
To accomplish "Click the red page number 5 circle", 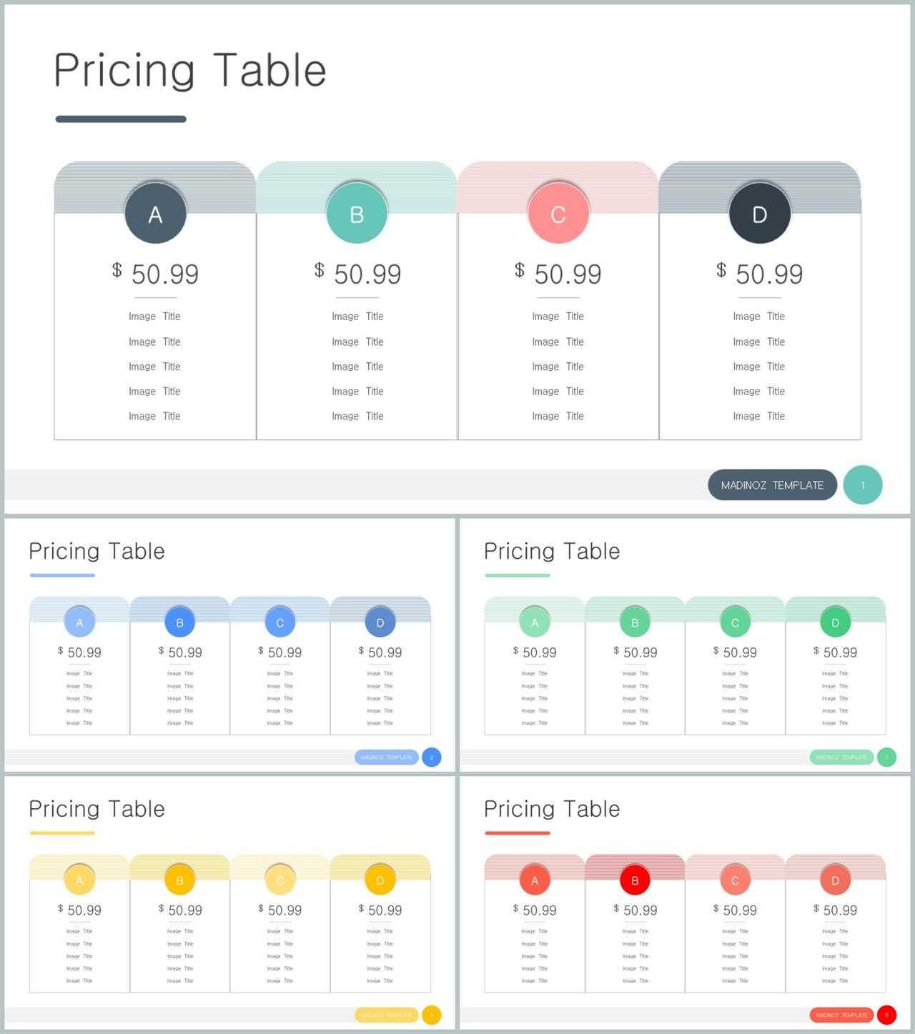I will click(x=886, y=1015).
